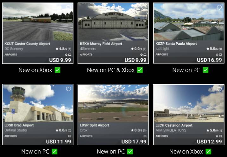
Task: Open the KCUT Custer County Airport thumbnail
Action: coord(38,22)
